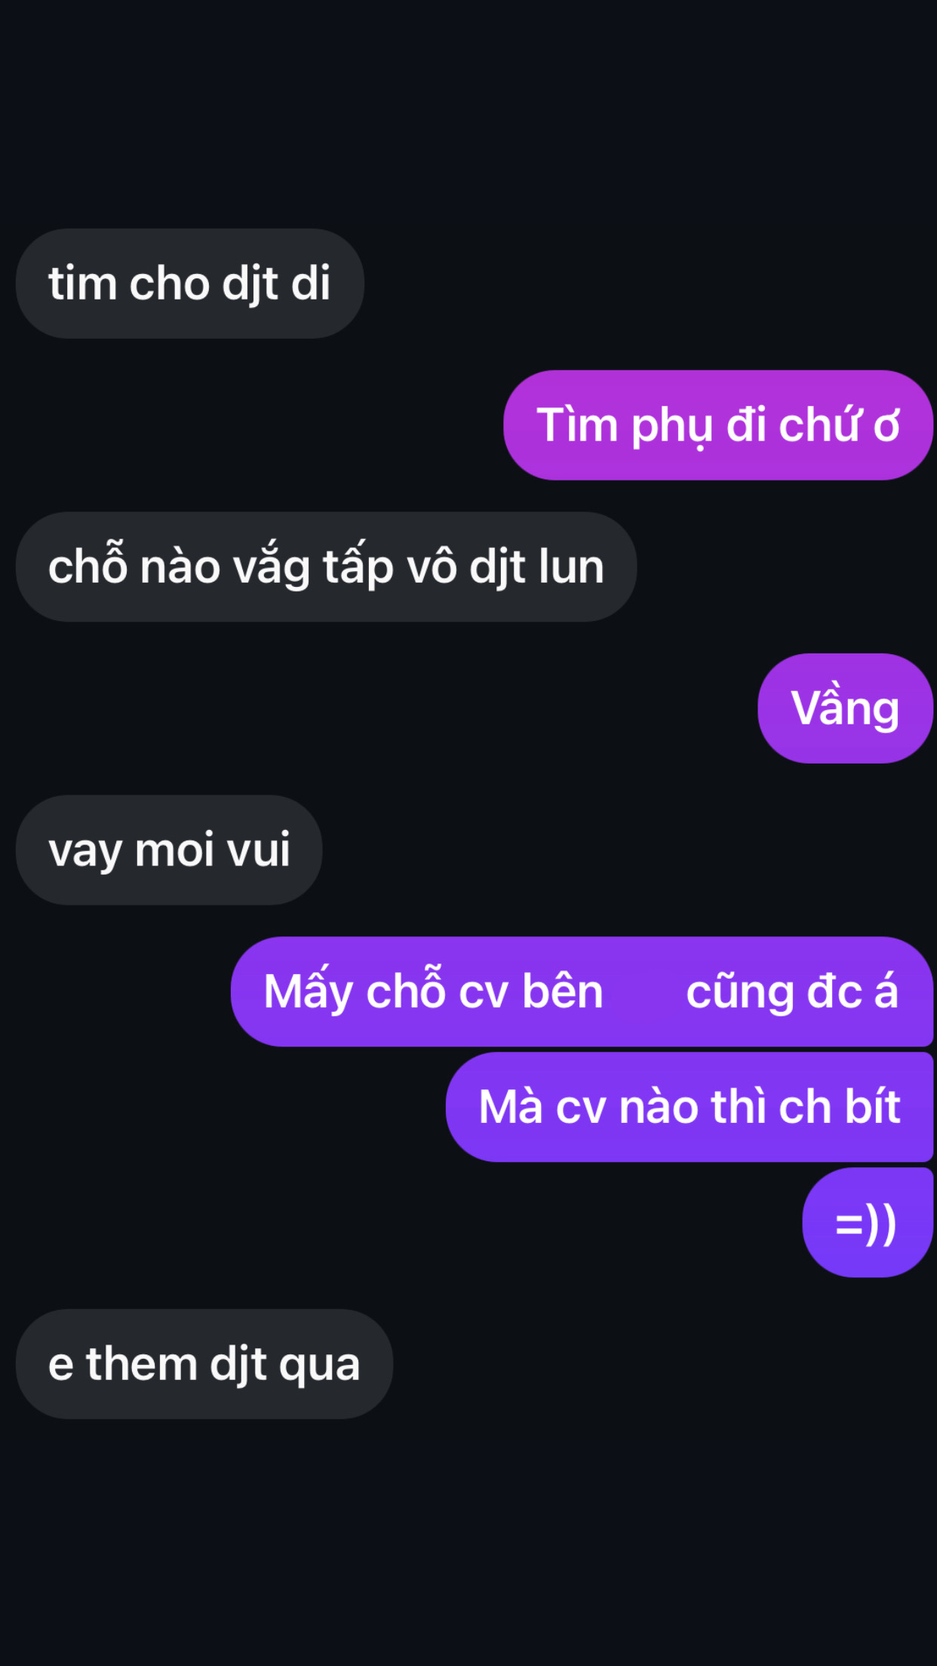The width and height of the screenshot is (937, 1666).
Task: Click the word 'cũng đc á' text
Action: coord(792,991)
